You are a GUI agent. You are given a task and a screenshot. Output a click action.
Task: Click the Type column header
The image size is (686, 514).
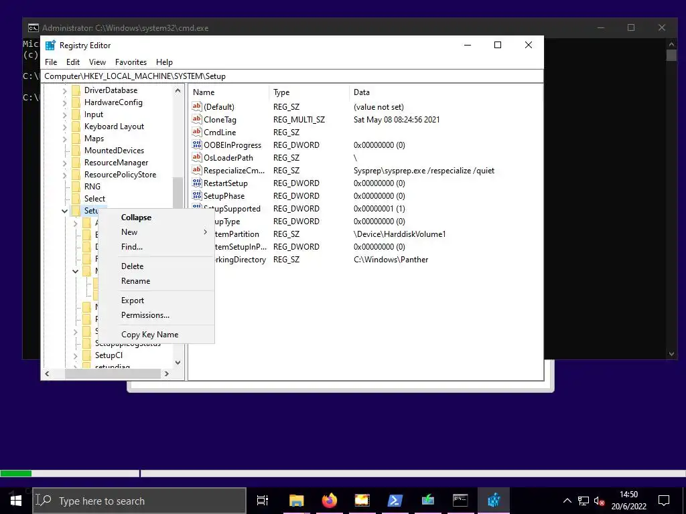pyautogui.click(x=310, y=92)
